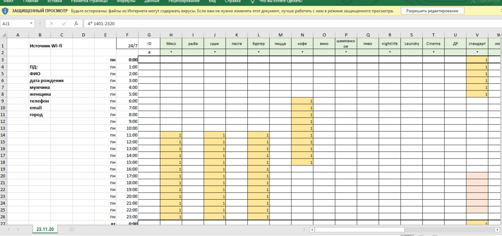This screenshot has width=502, height=236.
Task: Click the formula bar cancel X icon
Action: tap(51, 23)
